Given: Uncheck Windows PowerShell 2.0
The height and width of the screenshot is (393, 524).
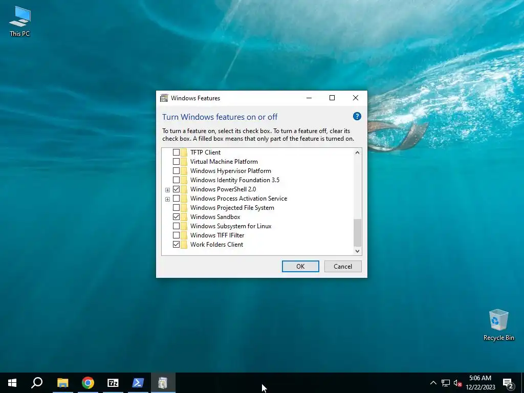Looking at the screenshot, I should (176, 189).
